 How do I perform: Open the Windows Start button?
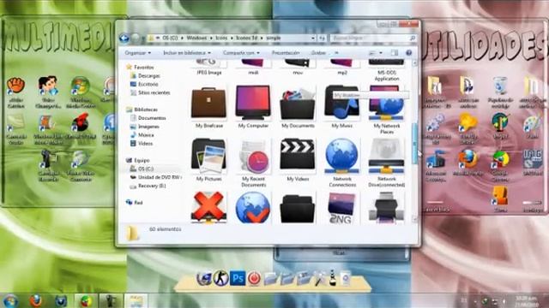10,300
